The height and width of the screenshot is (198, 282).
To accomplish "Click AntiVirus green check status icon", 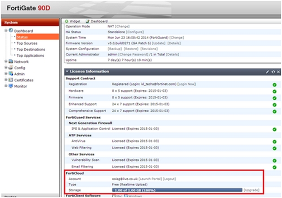I will coord(275,142).
